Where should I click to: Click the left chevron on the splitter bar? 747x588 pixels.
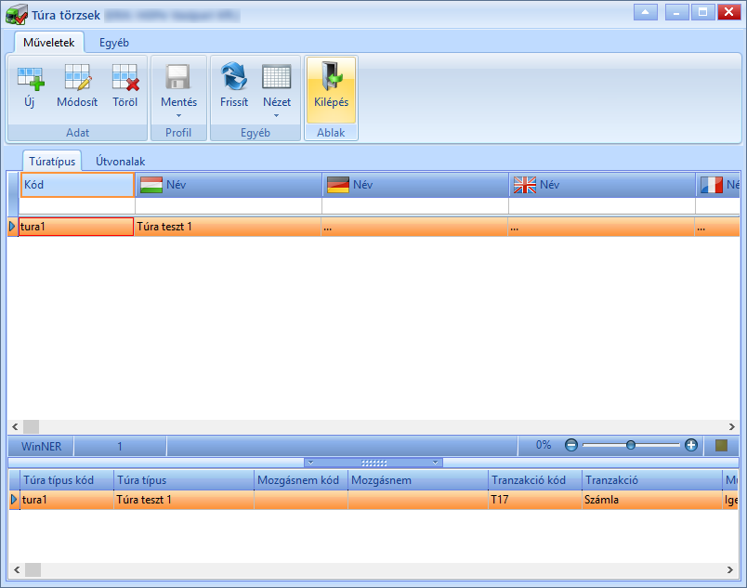[310, 463]
